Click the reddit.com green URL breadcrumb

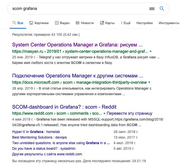(57, 113)
